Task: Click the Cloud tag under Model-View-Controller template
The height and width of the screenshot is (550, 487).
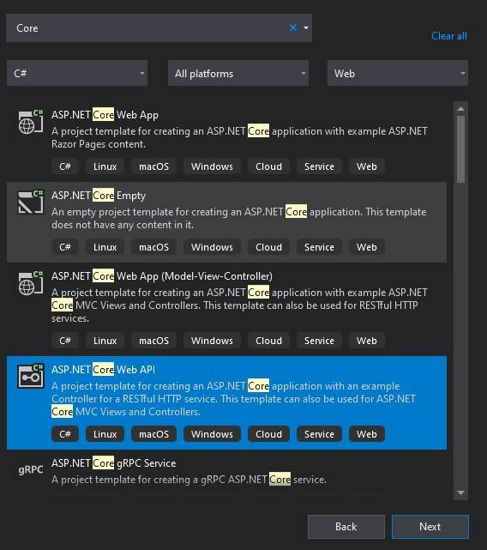Action: pos(268,341)
